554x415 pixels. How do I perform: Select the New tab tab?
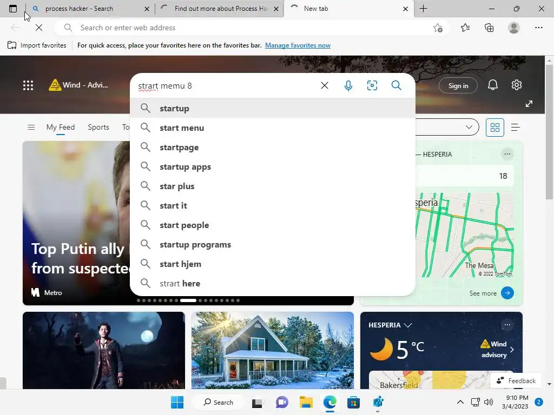point(348,9)
